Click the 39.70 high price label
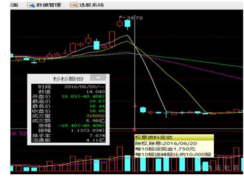The height and width of the screenshot is (178, 244). [x=135, y=18]
